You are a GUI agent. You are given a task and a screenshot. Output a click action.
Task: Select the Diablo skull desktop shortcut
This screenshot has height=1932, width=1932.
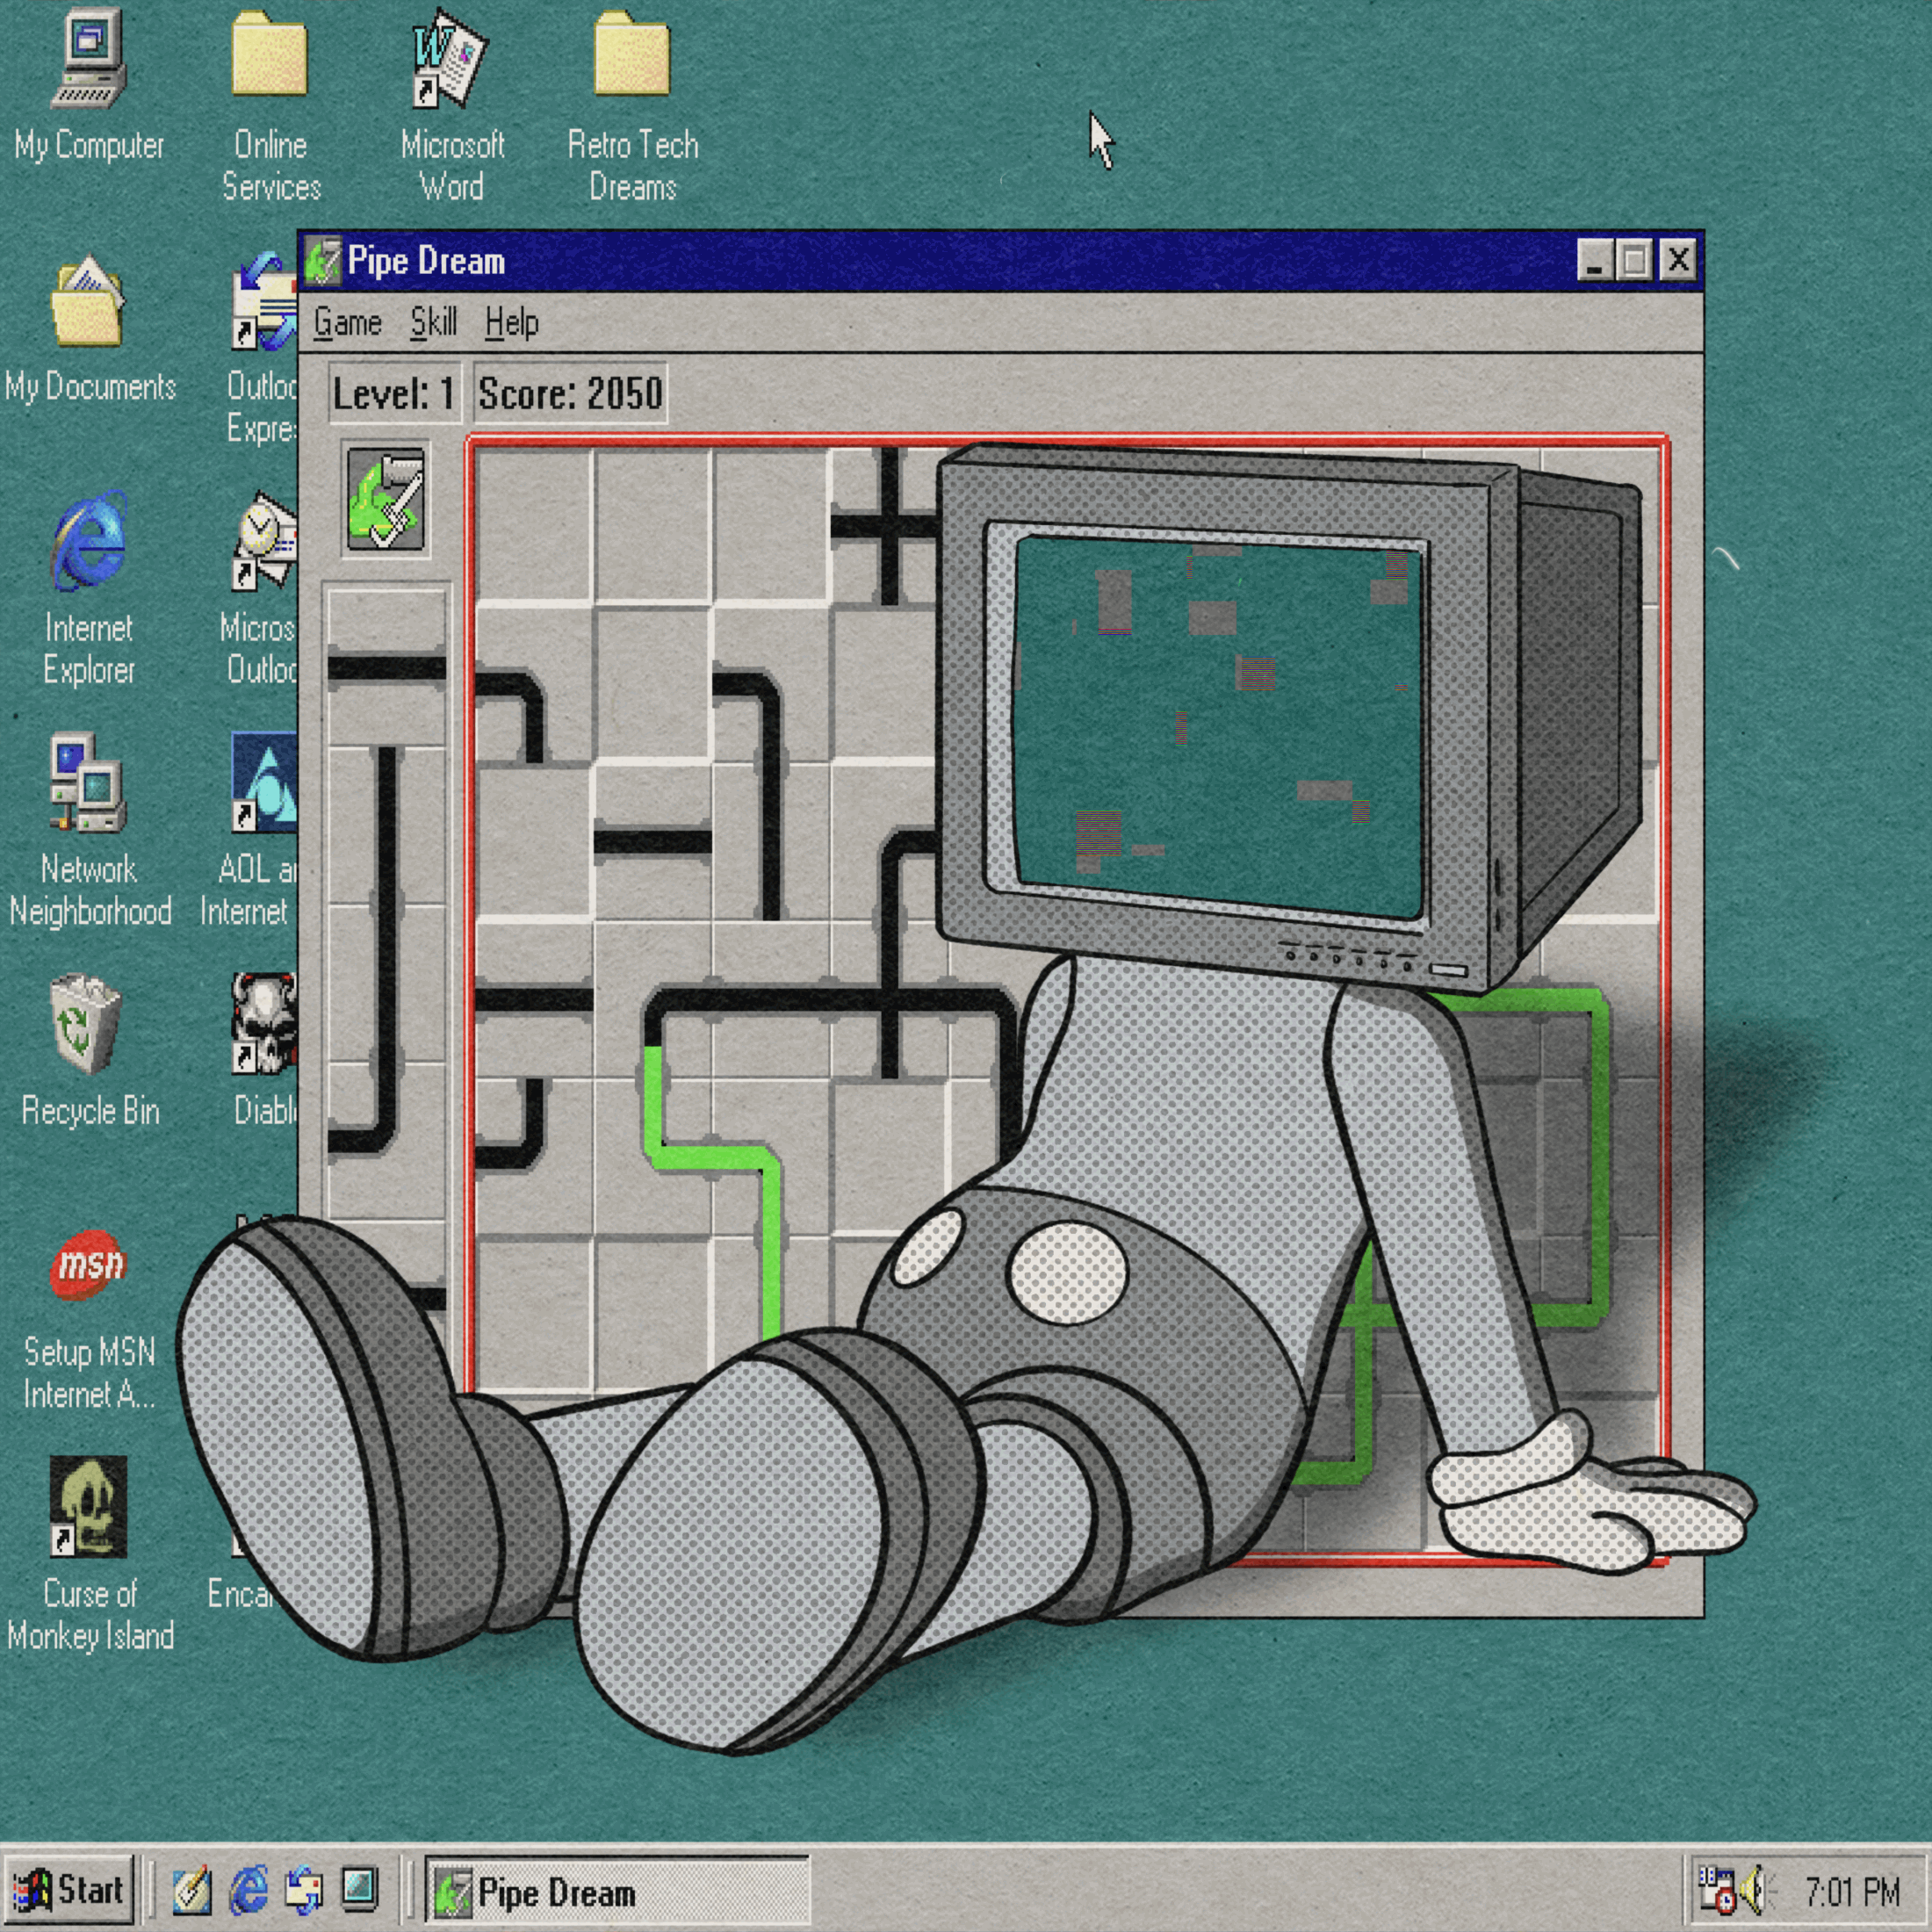[x=264, y=1025]
